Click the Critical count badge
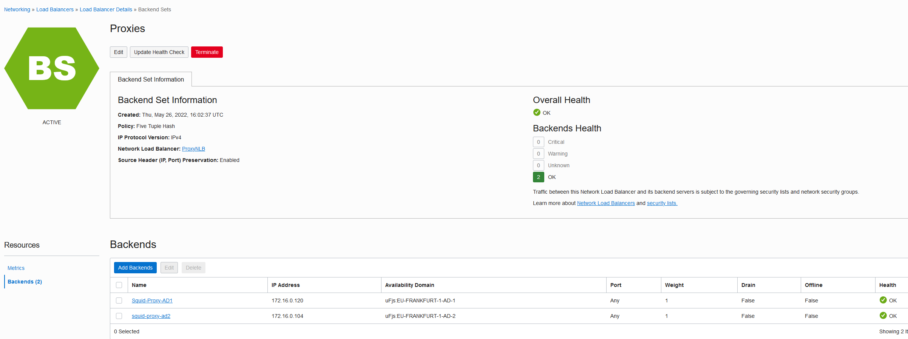908x339 pixels. point(538,142)
